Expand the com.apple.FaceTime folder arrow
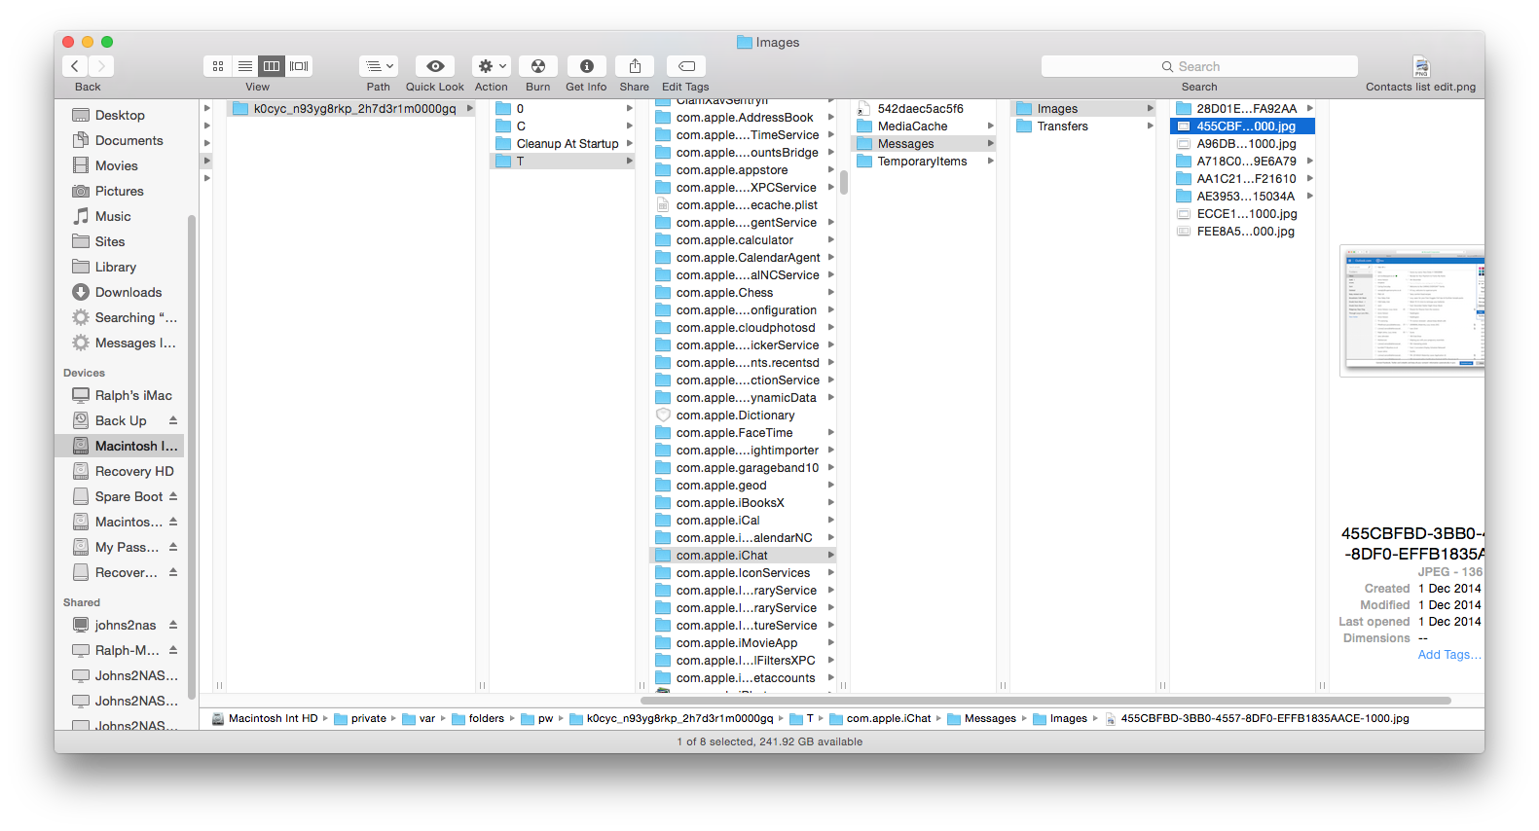This screenshot has height=831, width=1539. [x=831, y=432]
